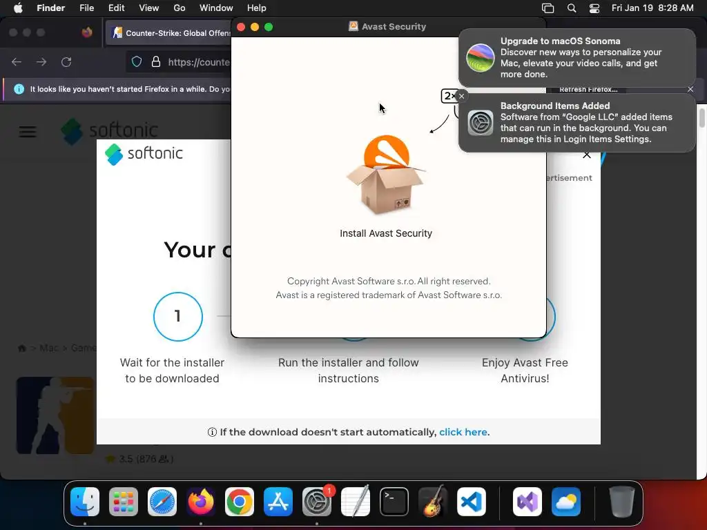This screenshot has width=707, height=530.
Task: Open the Apple menu
Action: [18, 8]
